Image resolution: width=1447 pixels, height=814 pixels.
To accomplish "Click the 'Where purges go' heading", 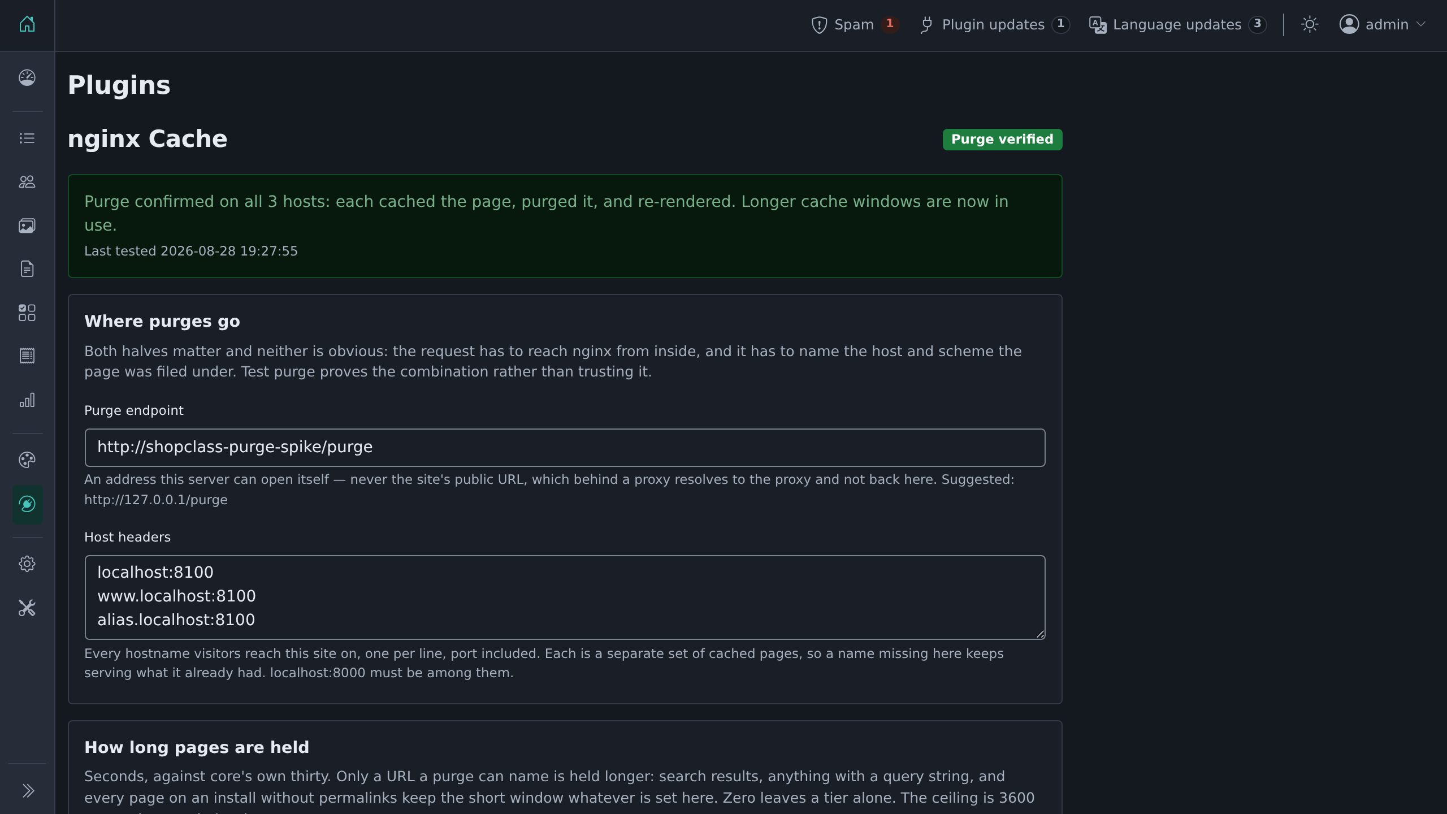I will 162,322.
